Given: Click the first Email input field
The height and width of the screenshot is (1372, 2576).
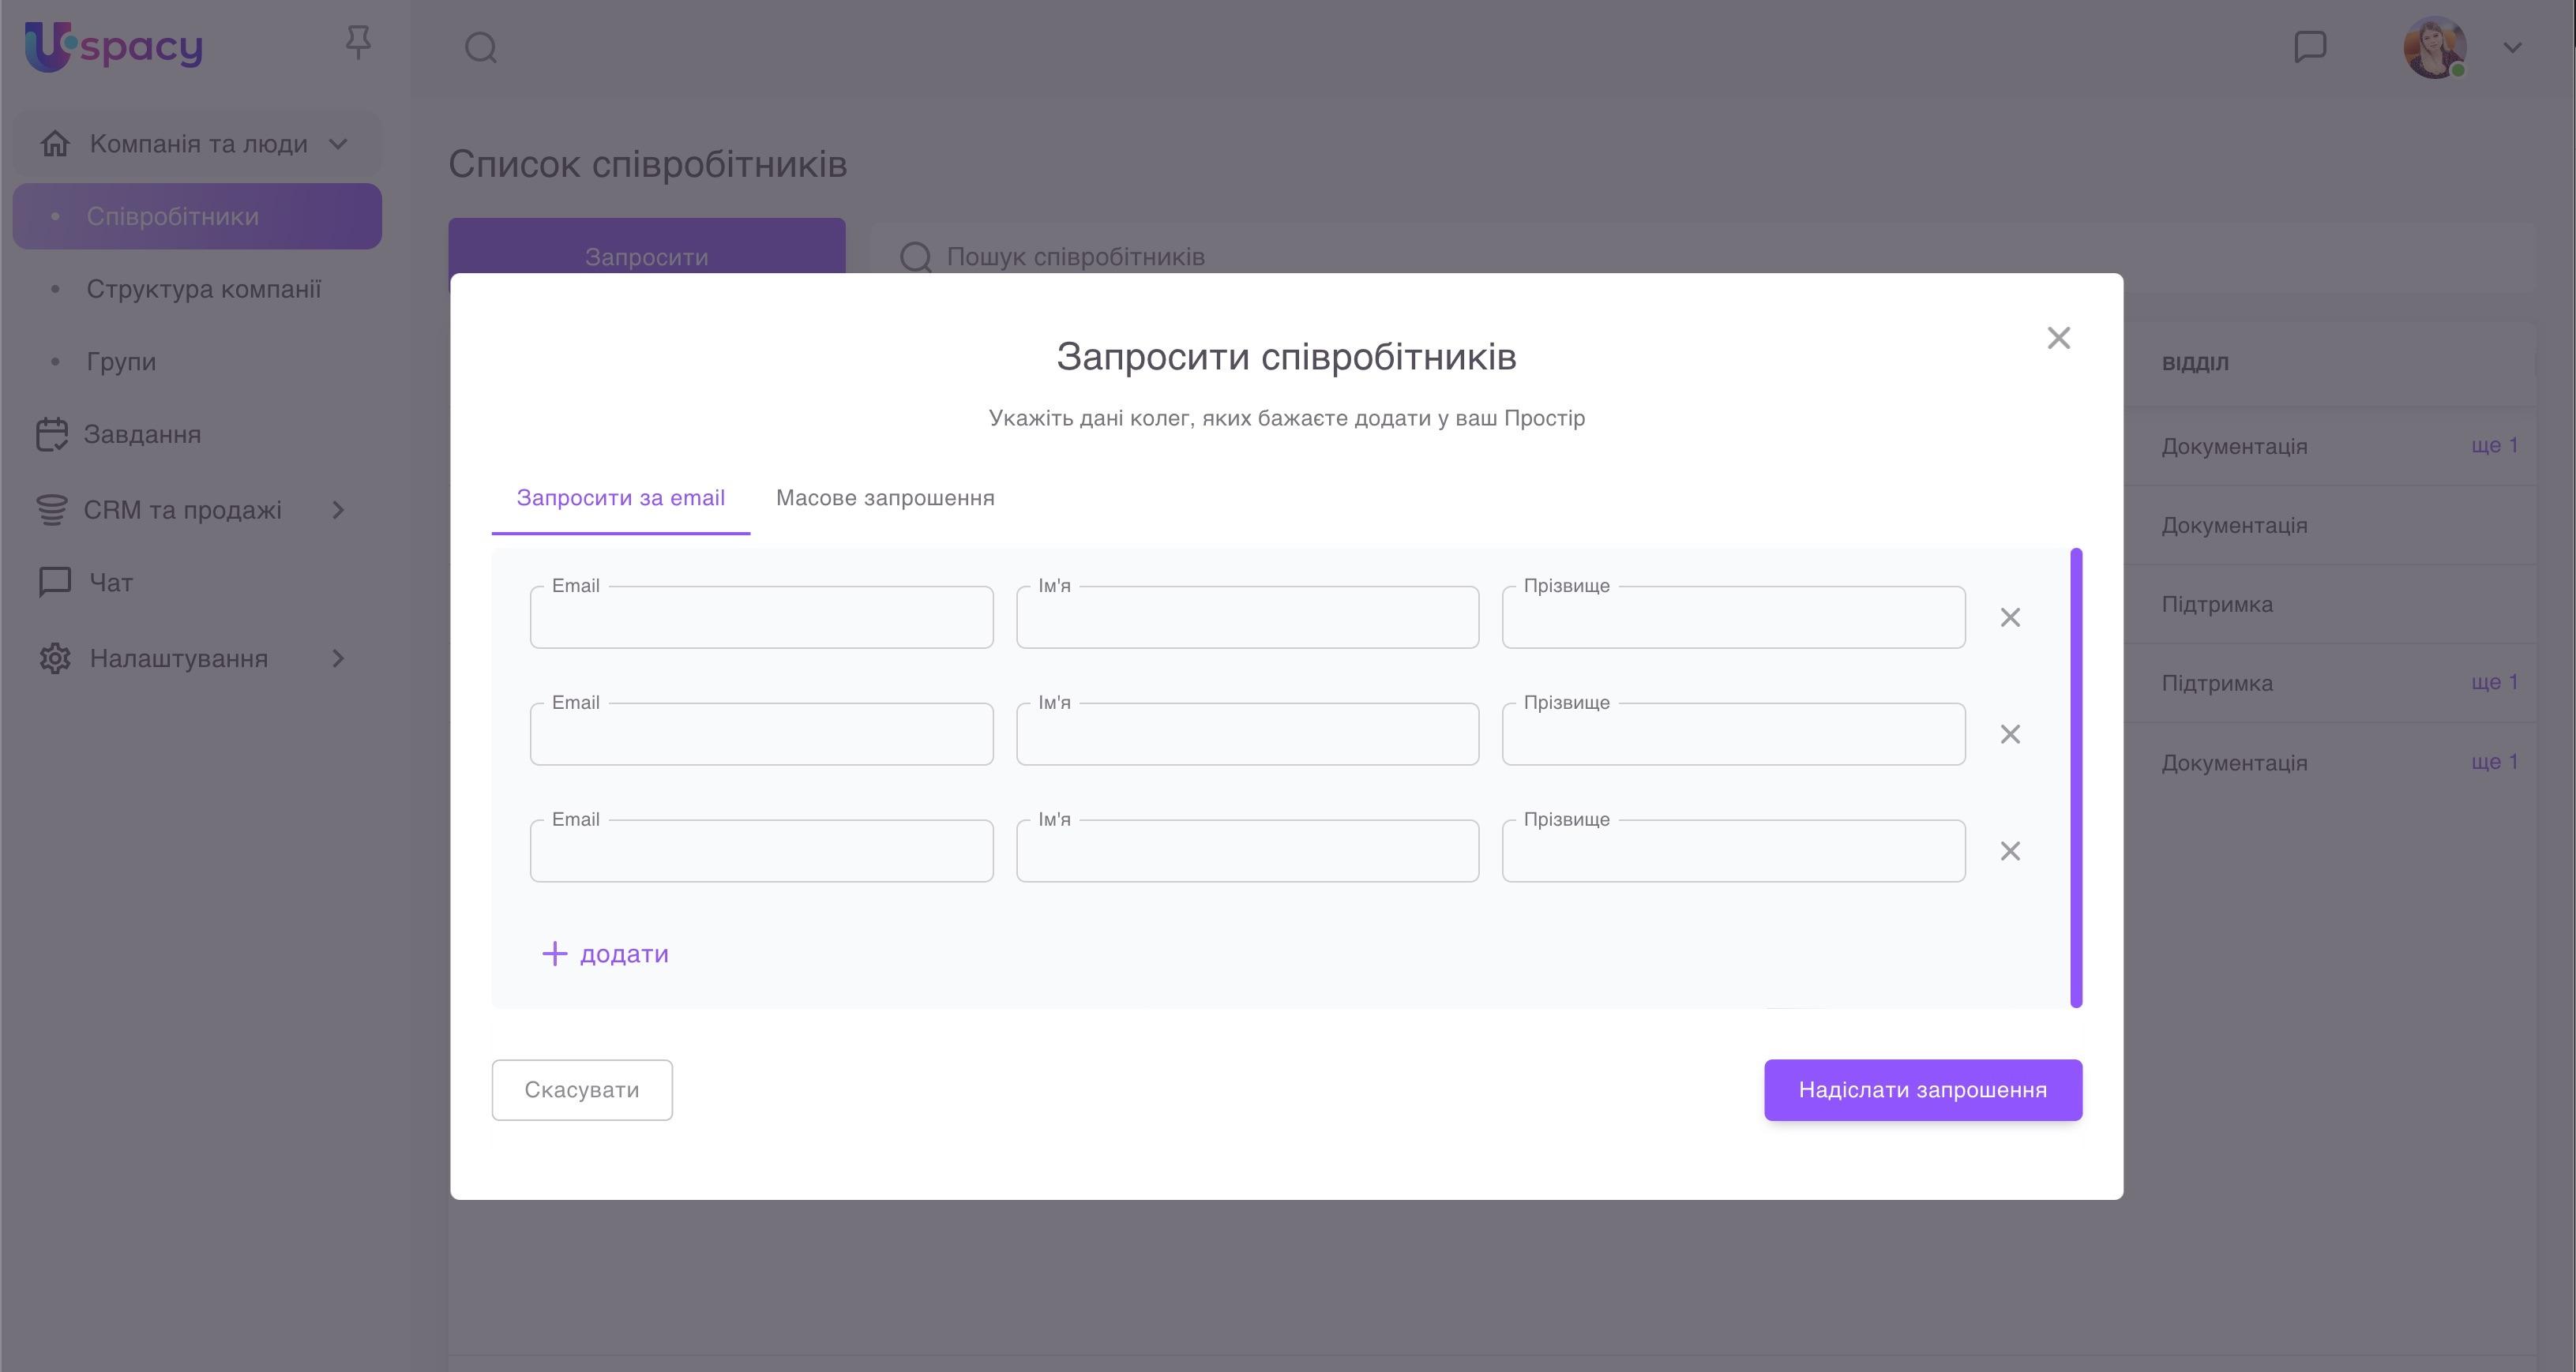Looking at the screenshot, I should click(x=761, y=619).
